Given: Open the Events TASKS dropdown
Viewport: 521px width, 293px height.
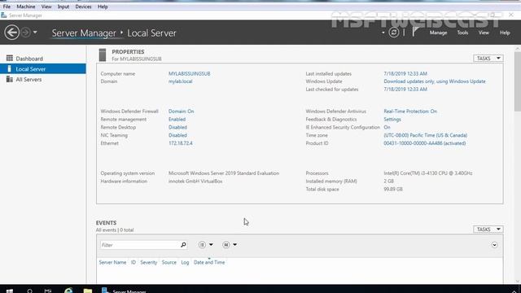Looking at the screenshot, I should pyautogui.click(x=488, y=230).
